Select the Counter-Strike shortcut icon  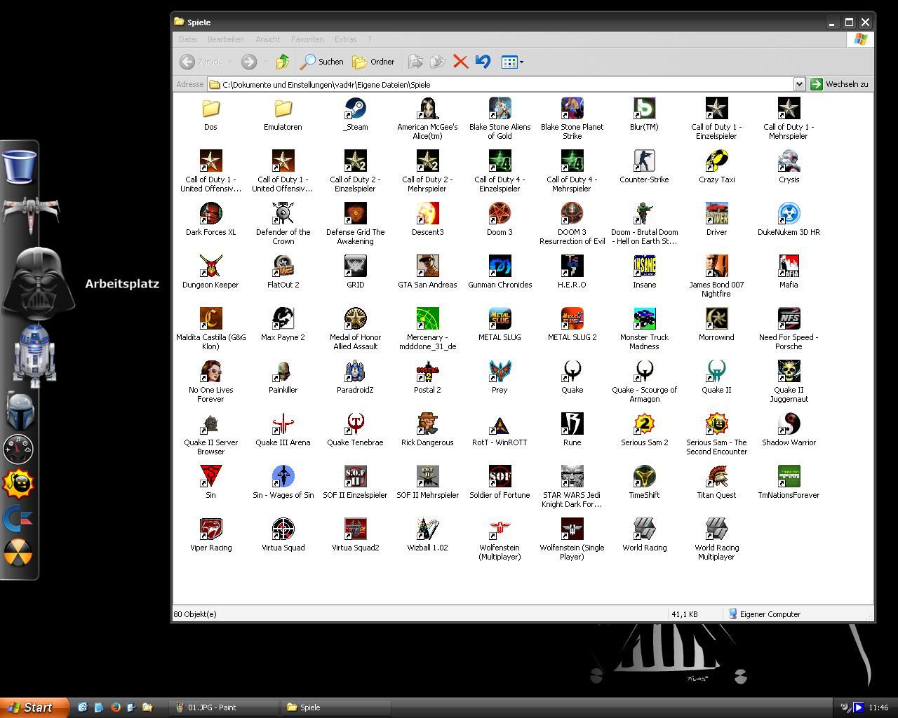click(644, 161)
